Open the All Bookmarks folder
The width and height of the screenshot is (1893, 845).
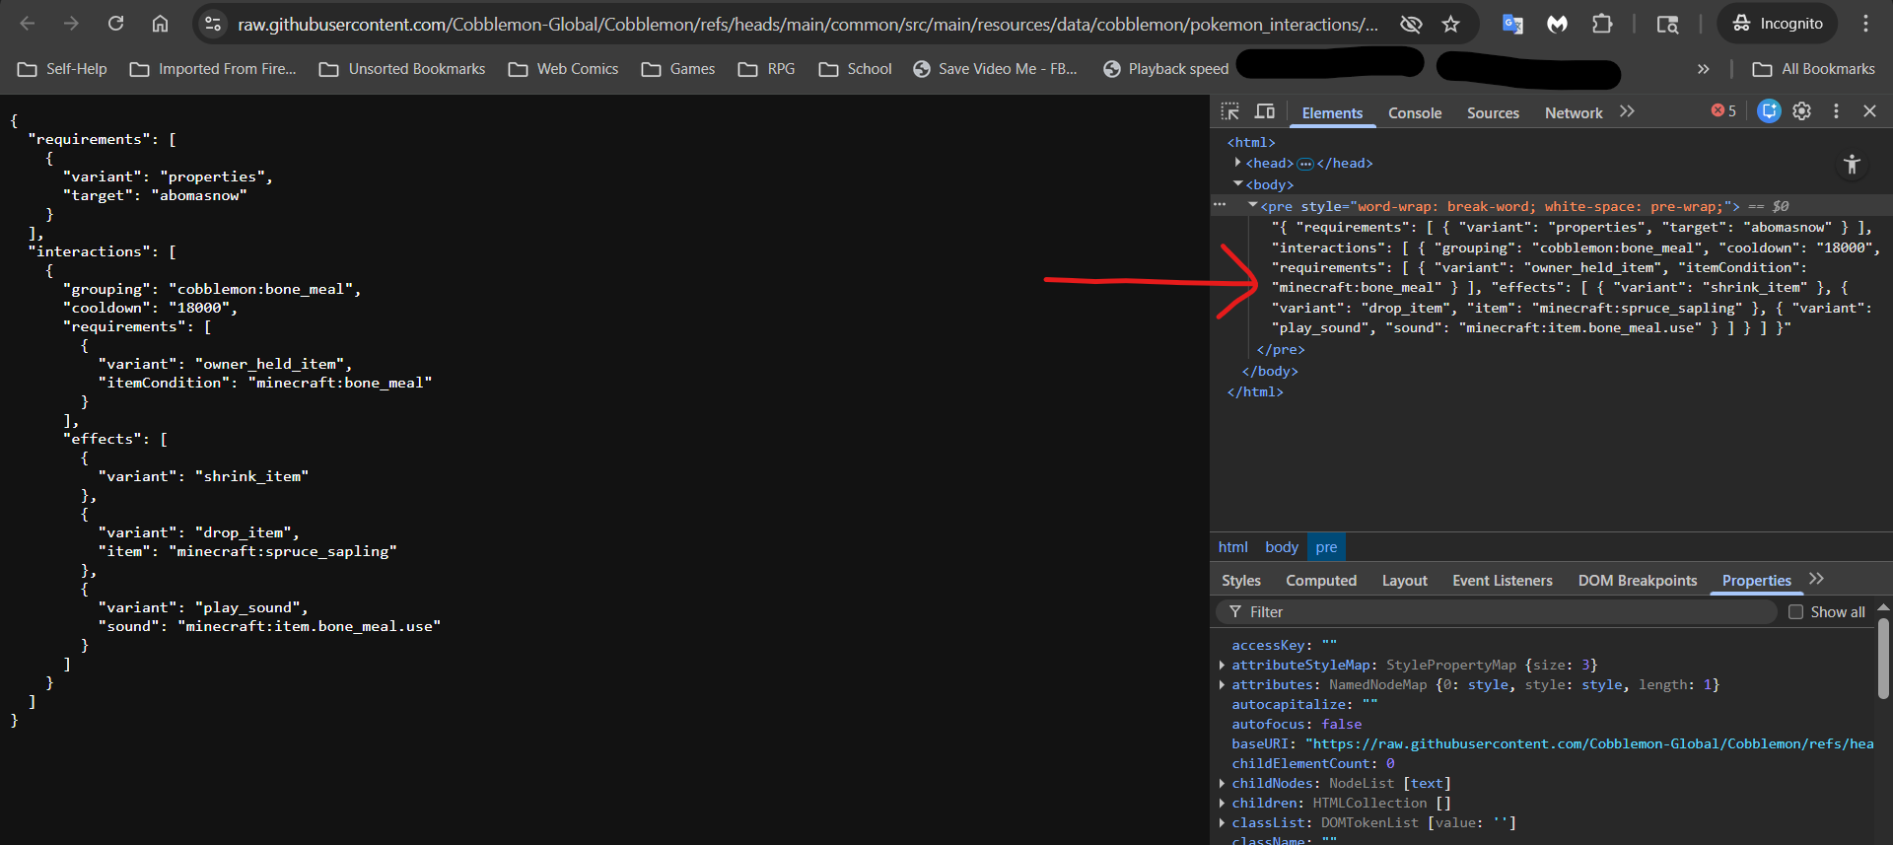pos(1813,69)
